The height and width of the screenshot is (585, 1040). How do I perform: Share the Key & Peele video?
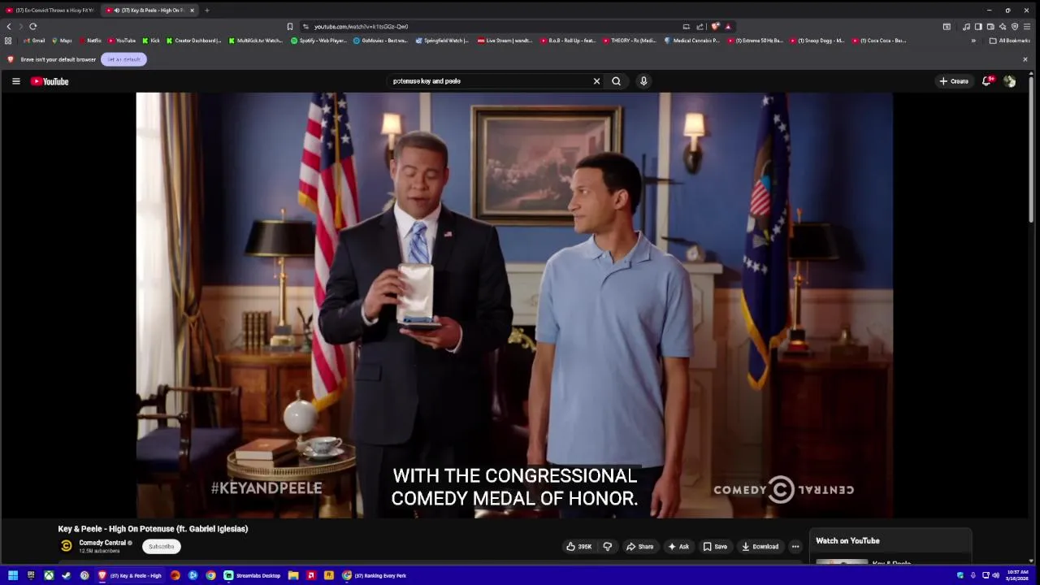639,547
